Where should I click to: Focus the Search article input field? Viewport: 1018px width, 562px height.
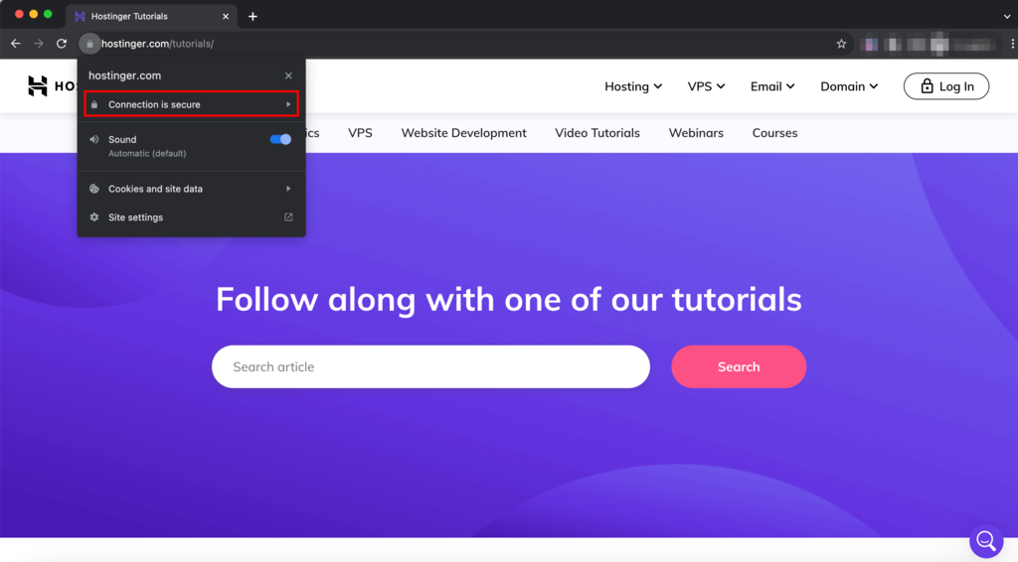pyautogui.click(x=430, y=366)
